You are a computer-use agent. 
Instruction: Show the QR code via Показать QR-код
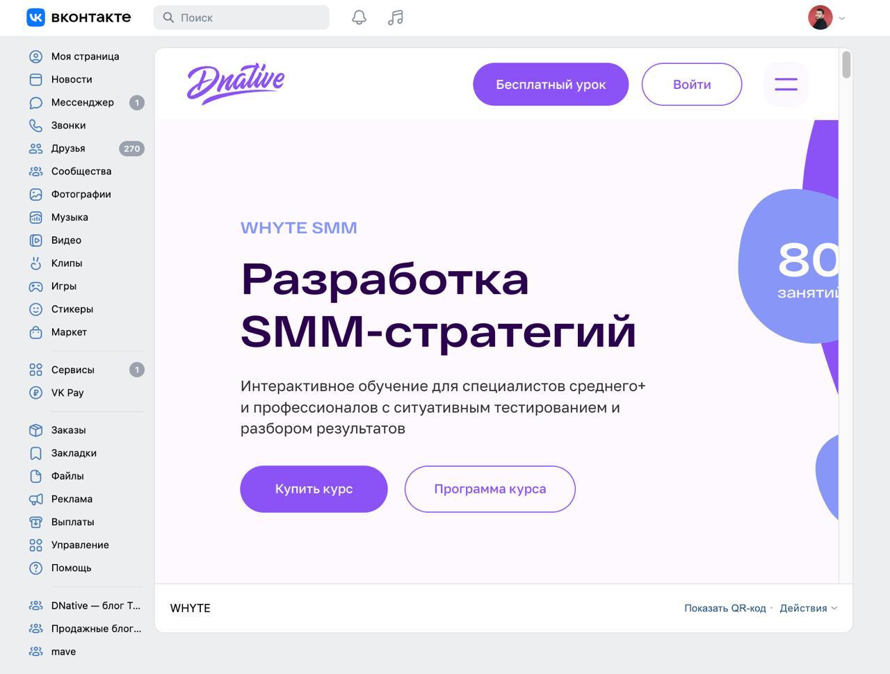[x=725, y=608]
